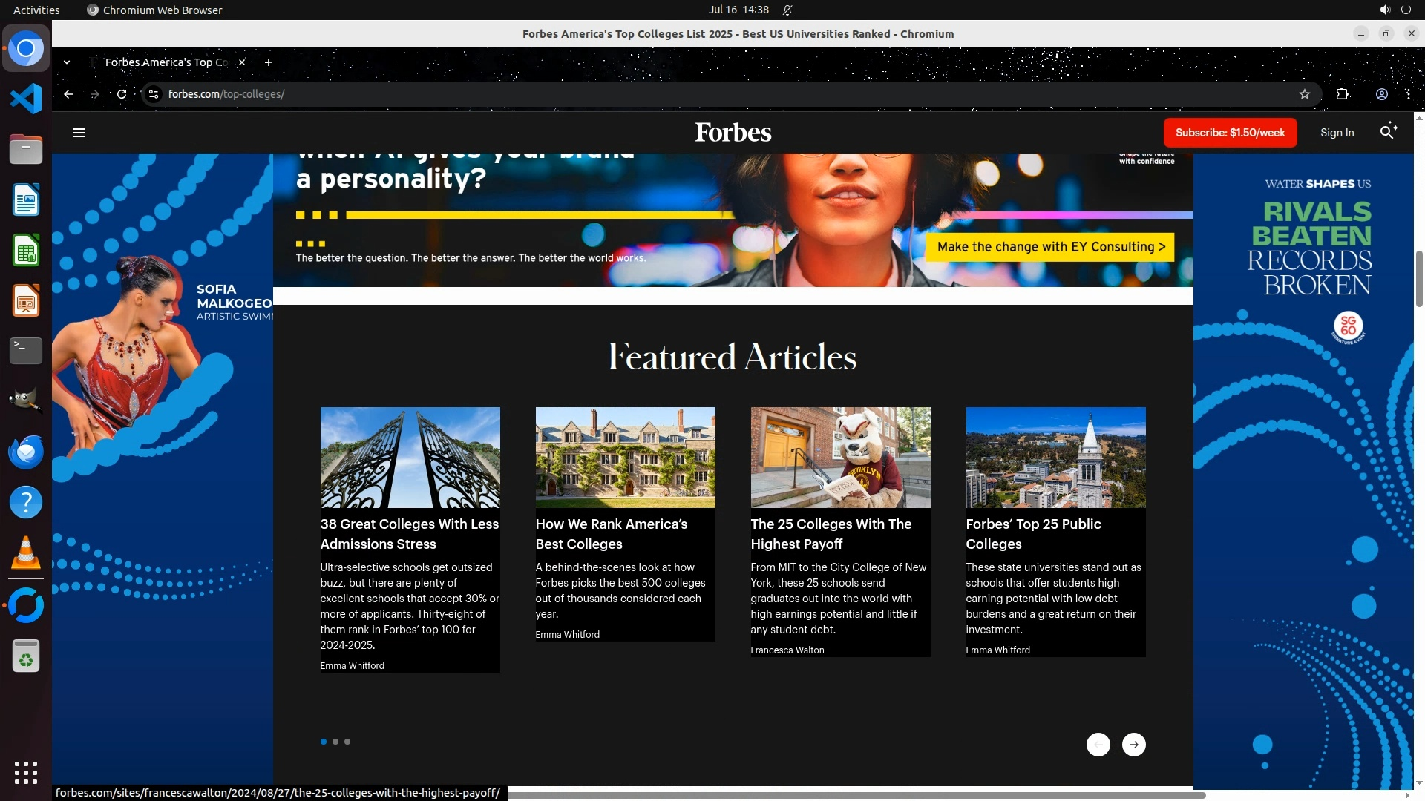The width and height of the screenshot is (1425, 801).
Task: Go back to previous page
Action: coord(68,94)
